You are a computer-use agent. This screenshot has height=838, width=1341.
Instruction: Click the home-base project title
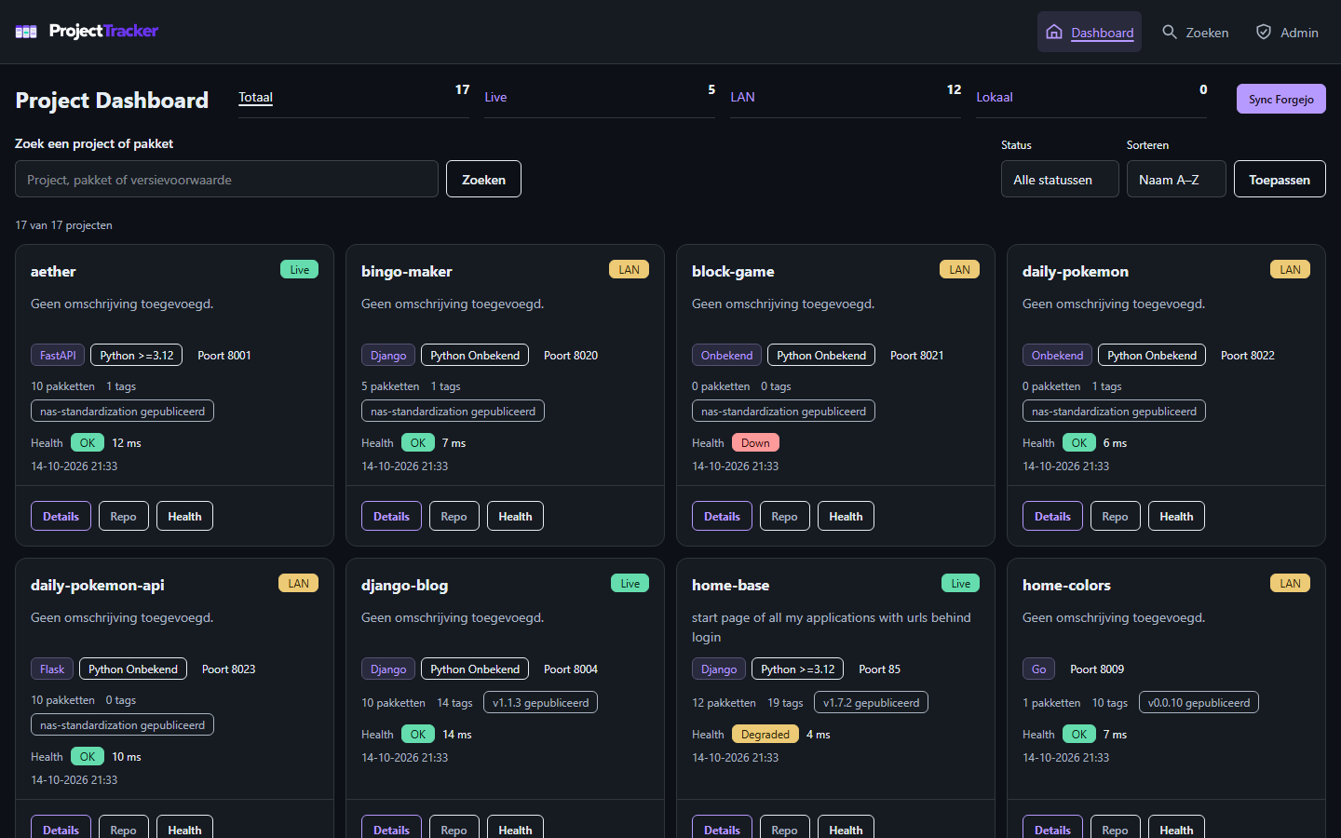coord(730,585)
